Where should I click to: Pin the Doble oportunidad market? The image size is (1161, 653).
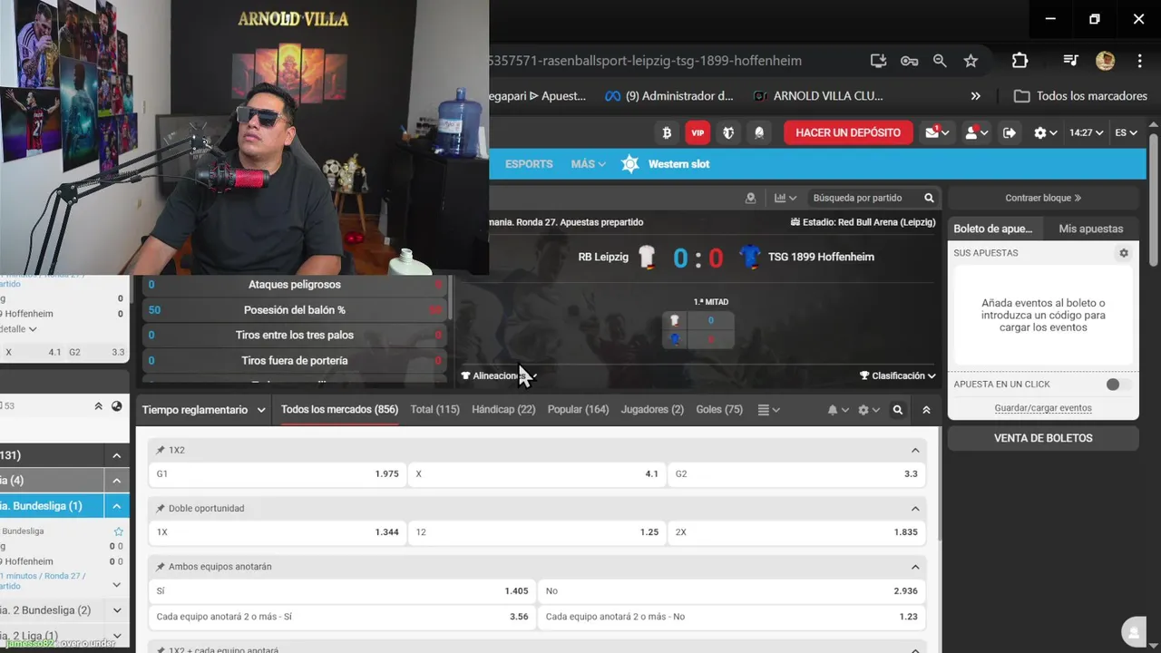click(161, 508)
